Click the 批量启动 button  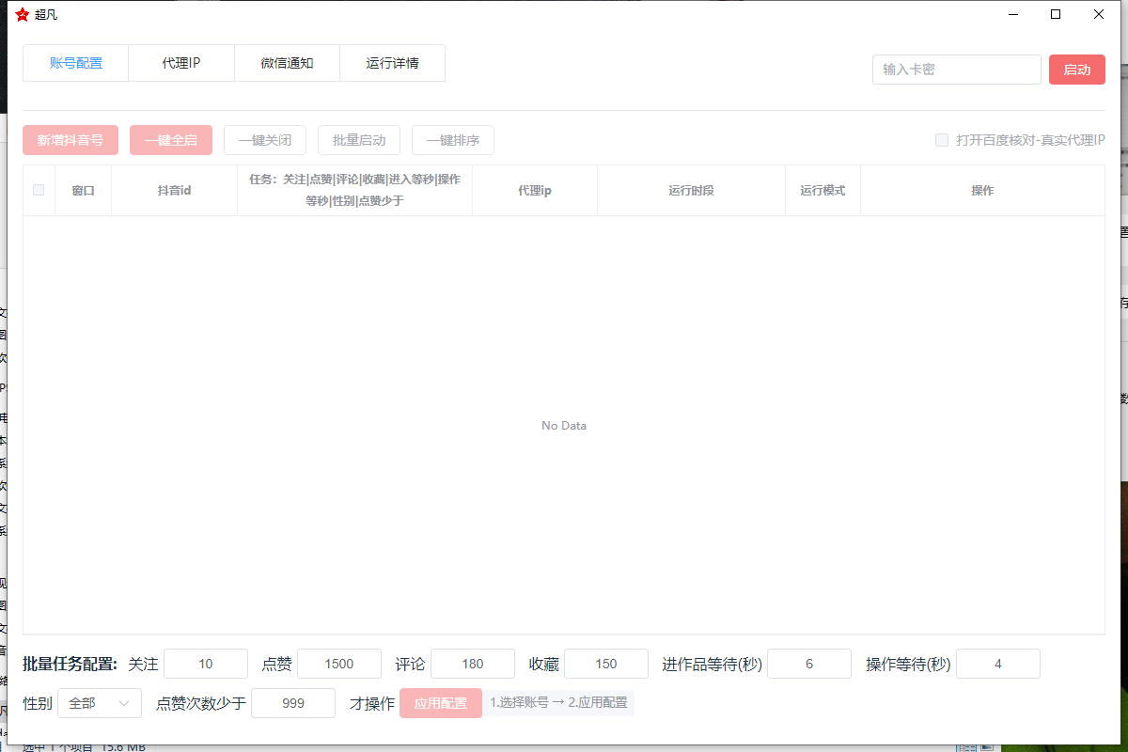358,139
